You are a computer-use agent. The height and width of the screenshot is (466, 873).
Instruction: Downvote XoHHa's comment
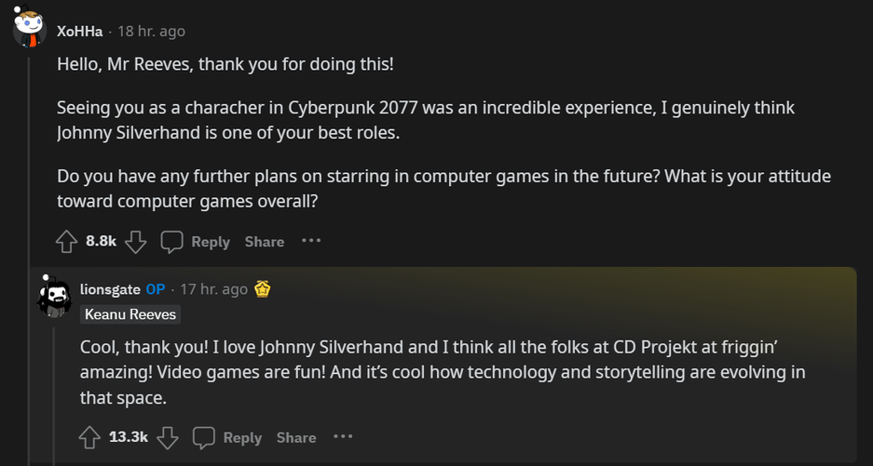pyautogui.click(x=136, y=242)
